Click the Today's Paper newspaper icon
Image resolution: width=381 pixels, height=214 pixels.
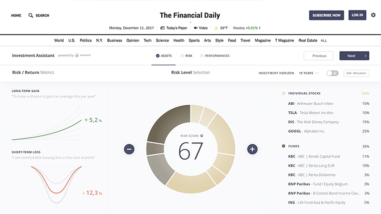(x=162, y=28)
